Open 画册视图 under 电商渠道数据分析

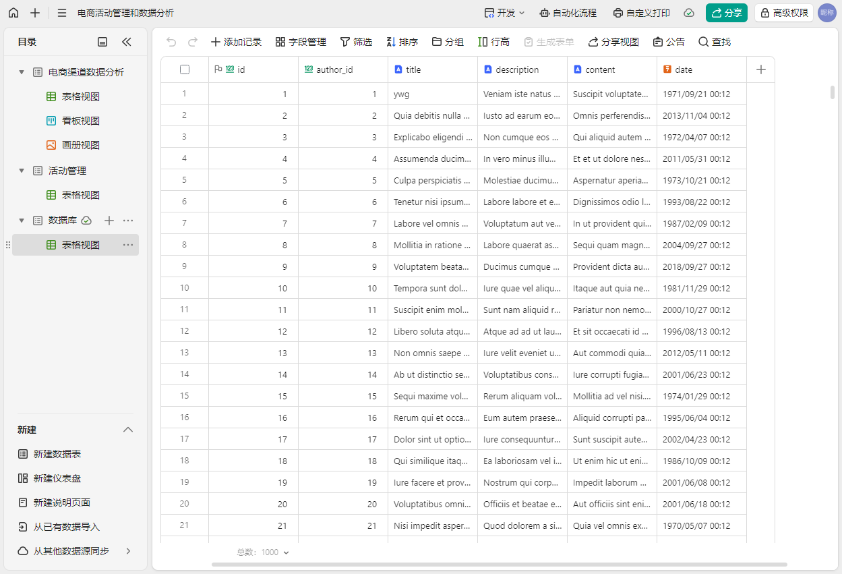[80, 145]
